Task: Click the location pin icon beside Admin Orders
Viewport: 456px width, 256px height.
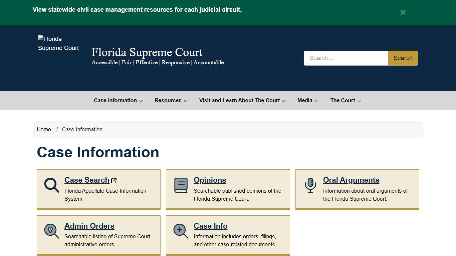Action: 51,230
